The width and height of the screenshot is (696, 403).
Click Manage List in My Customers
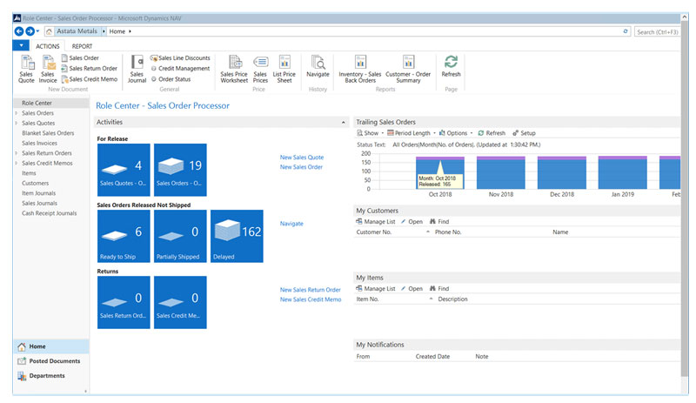pos(376,221)
